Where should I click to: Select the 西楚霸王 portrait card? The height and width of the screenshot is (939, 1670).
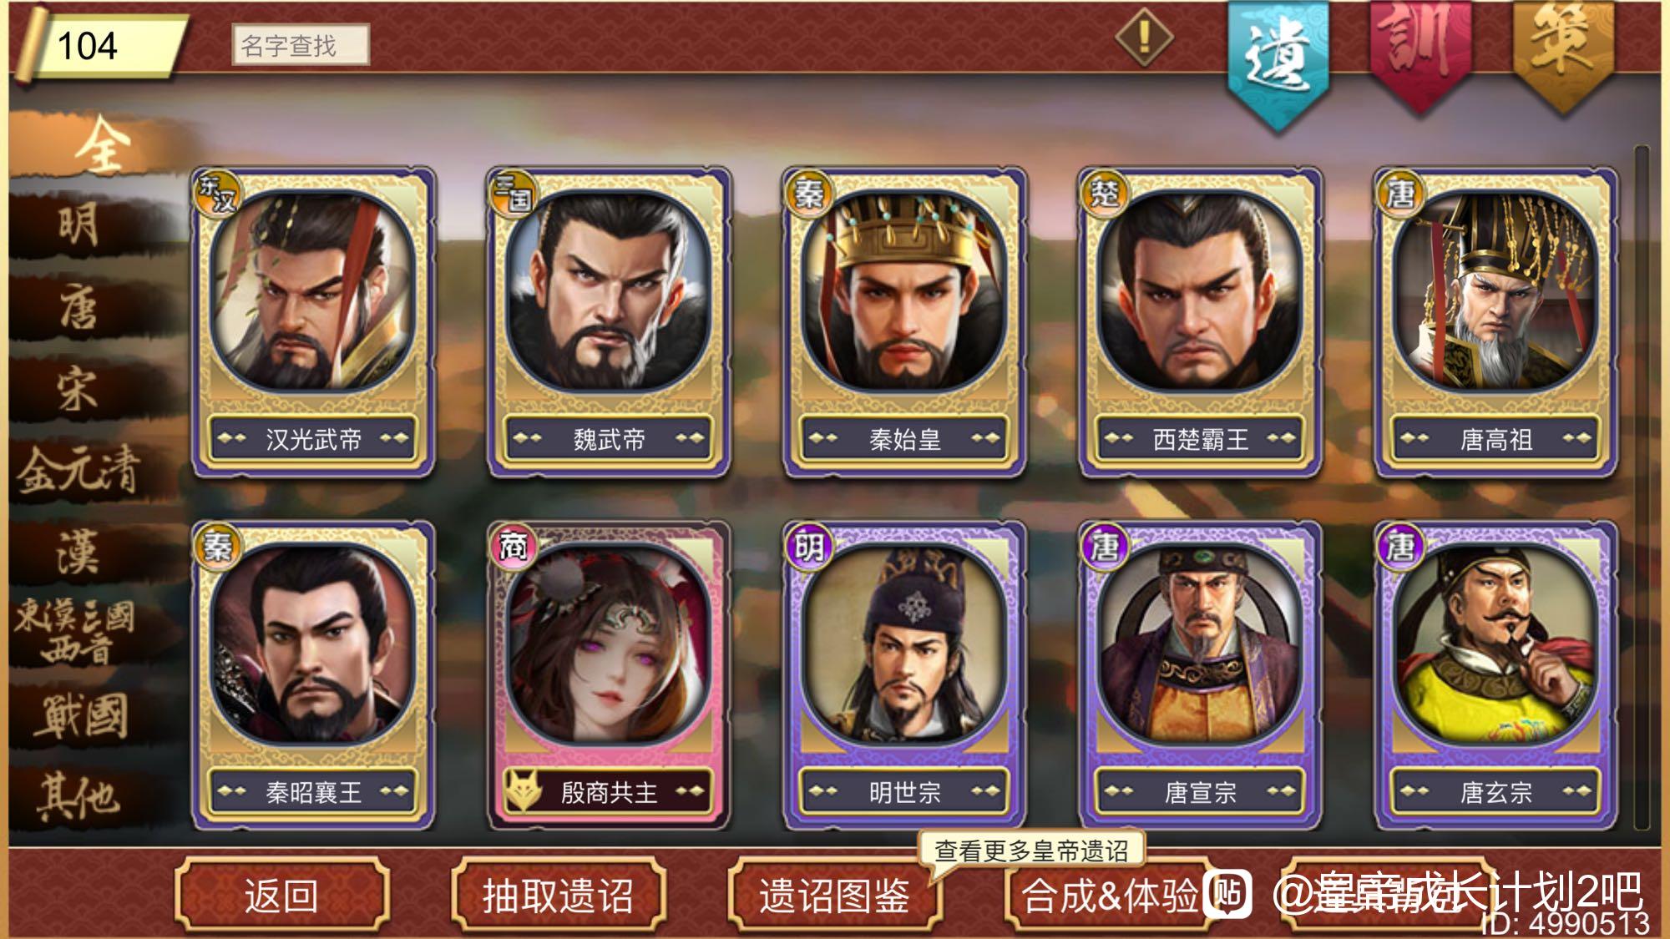tap(1200, 322)
